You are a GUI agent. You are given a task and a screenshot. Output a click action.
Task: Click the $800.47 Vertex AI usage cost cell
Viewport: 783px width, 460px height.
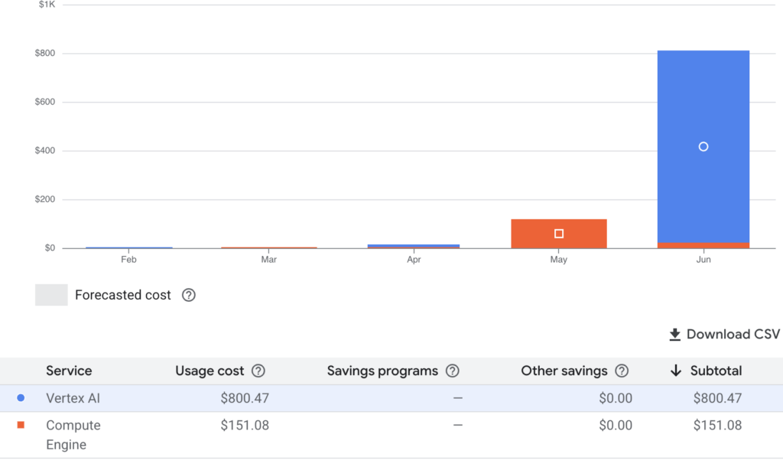pyautogui.click(x=244, y=398)
